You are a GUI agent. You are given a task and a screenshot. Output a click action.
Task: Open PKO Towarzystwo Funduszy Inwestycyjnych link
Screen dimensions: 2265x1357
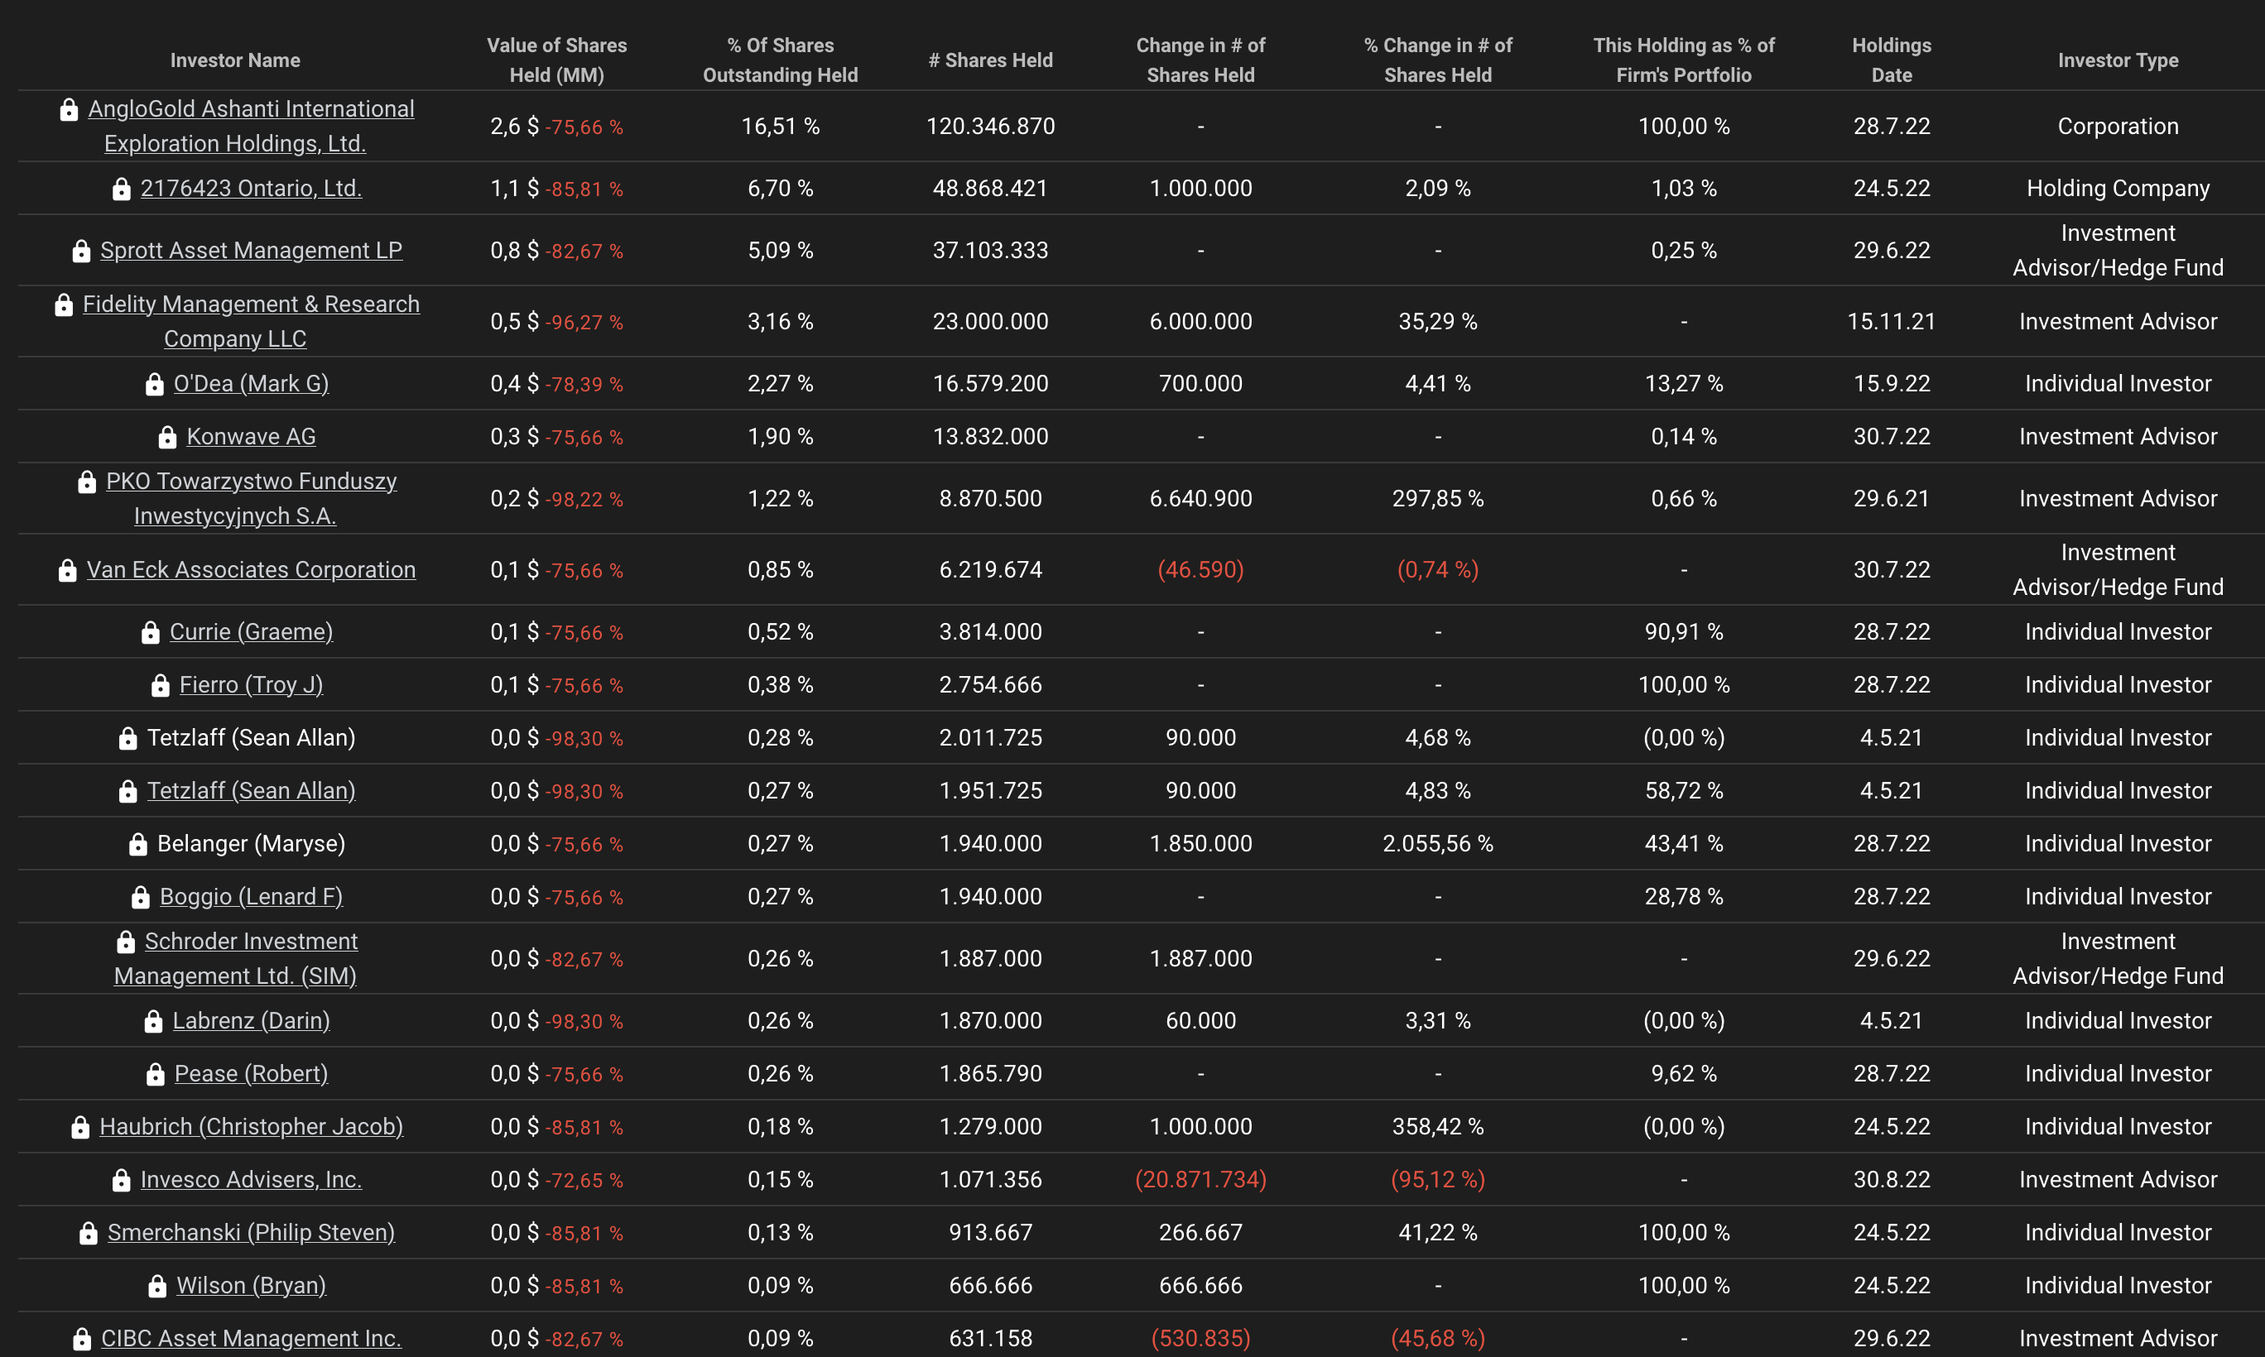(251, 482)
